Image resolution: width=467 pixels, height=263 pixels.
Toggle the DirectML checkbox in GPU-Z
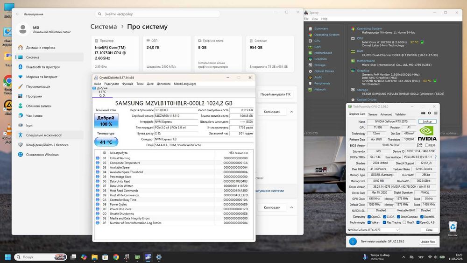pos(422,217)
